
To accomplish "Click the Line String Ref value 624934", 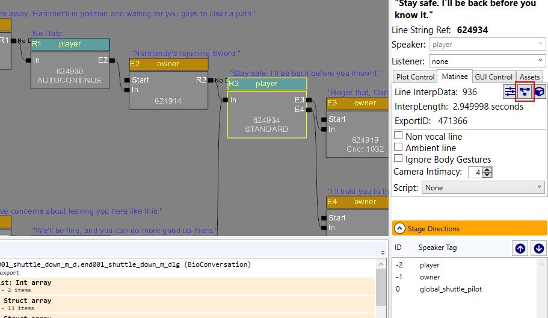I will coord(472,30).
